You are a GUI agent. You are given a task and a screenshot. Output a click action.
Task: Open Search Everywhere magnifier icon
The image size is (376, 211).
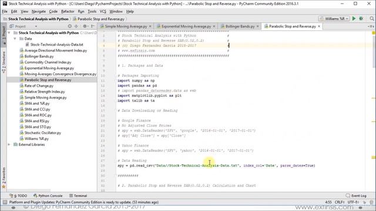click(x=372, y=18)
